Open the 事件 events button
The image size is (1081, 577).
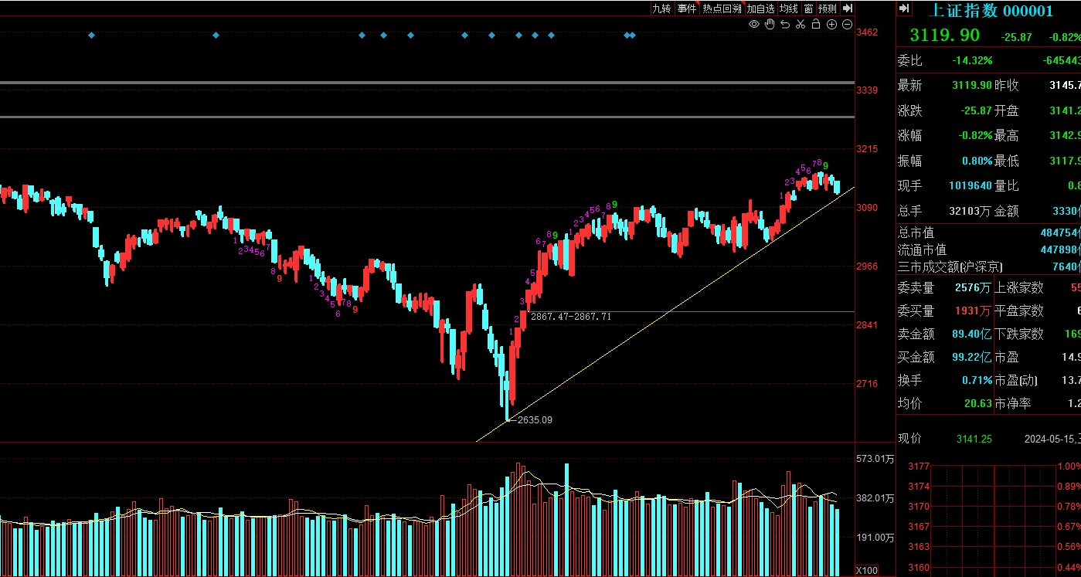point(686,8)
